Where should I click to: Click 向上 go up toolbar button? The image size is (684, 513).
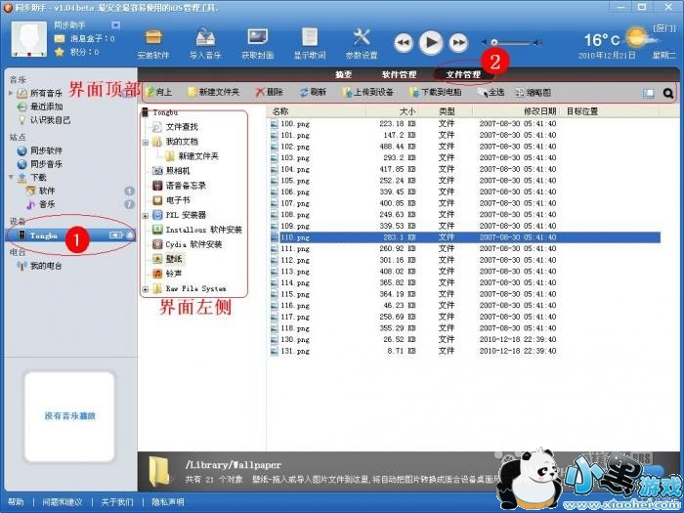[x=159, y=92]
